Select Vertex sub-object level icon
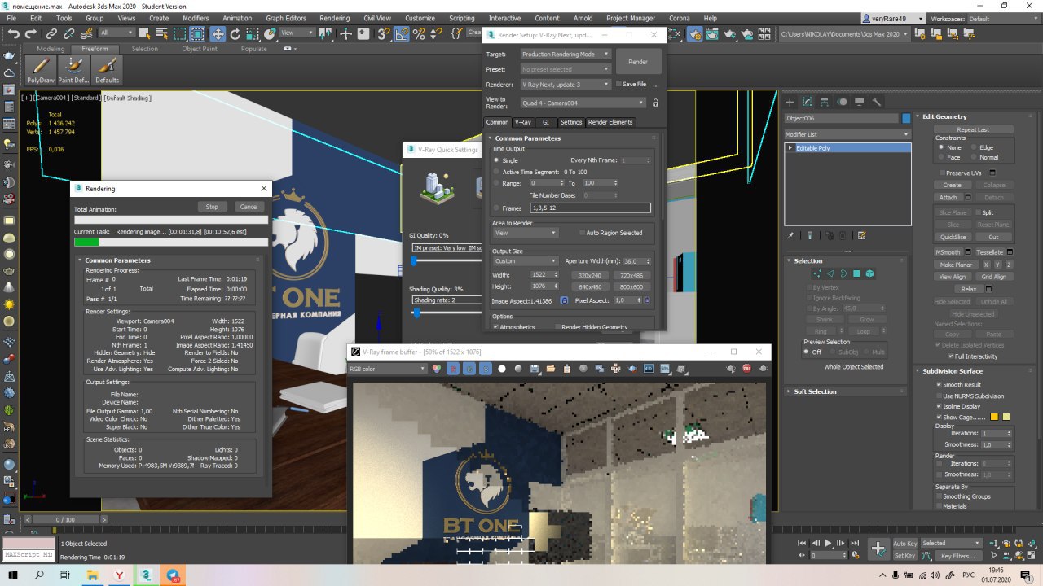The image size is (1043, 586). pos(817,273)
